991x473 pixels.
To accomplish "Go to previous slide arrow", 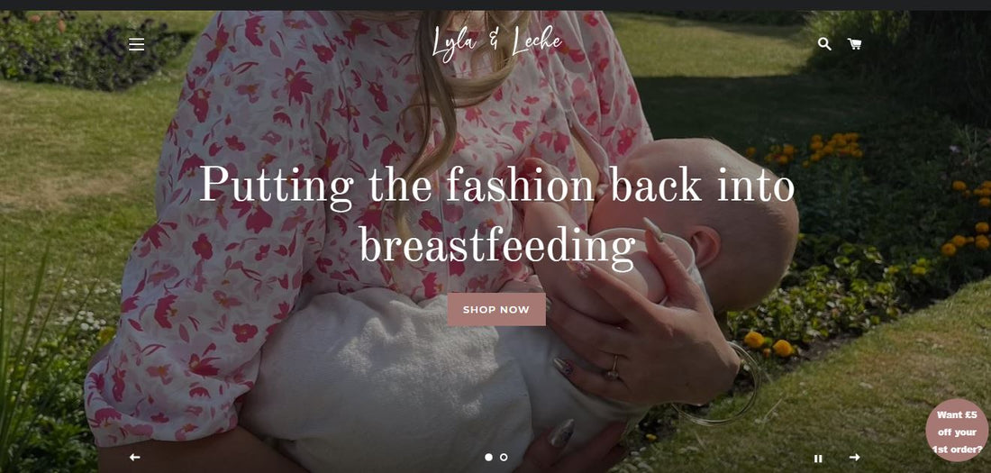I will (134, 457).
